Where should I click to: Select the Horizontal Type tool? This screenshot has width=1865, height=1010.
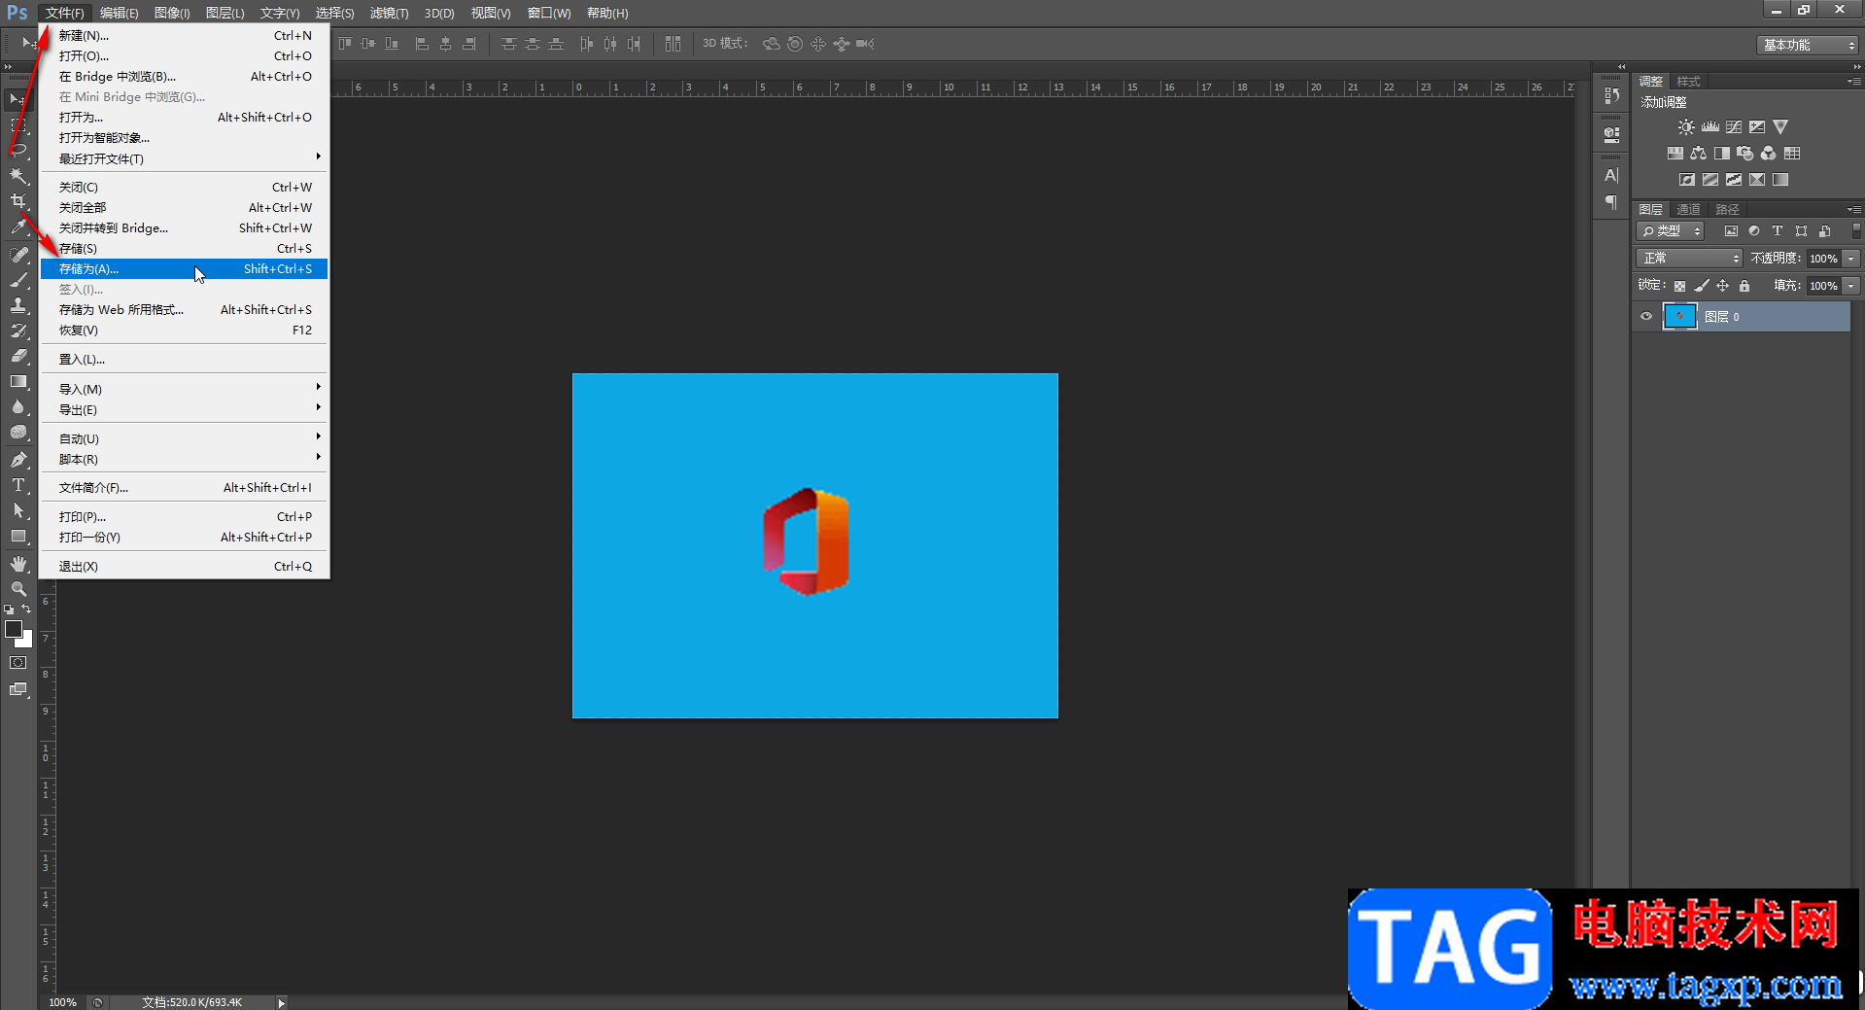coord(17,485)
